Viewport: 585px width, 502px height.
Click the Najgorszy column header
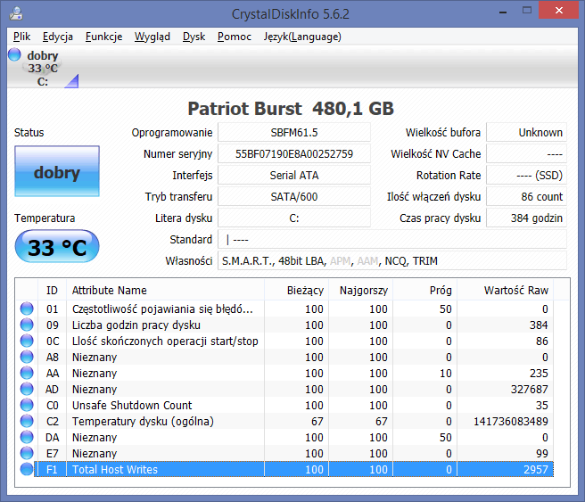coord(361,290)
